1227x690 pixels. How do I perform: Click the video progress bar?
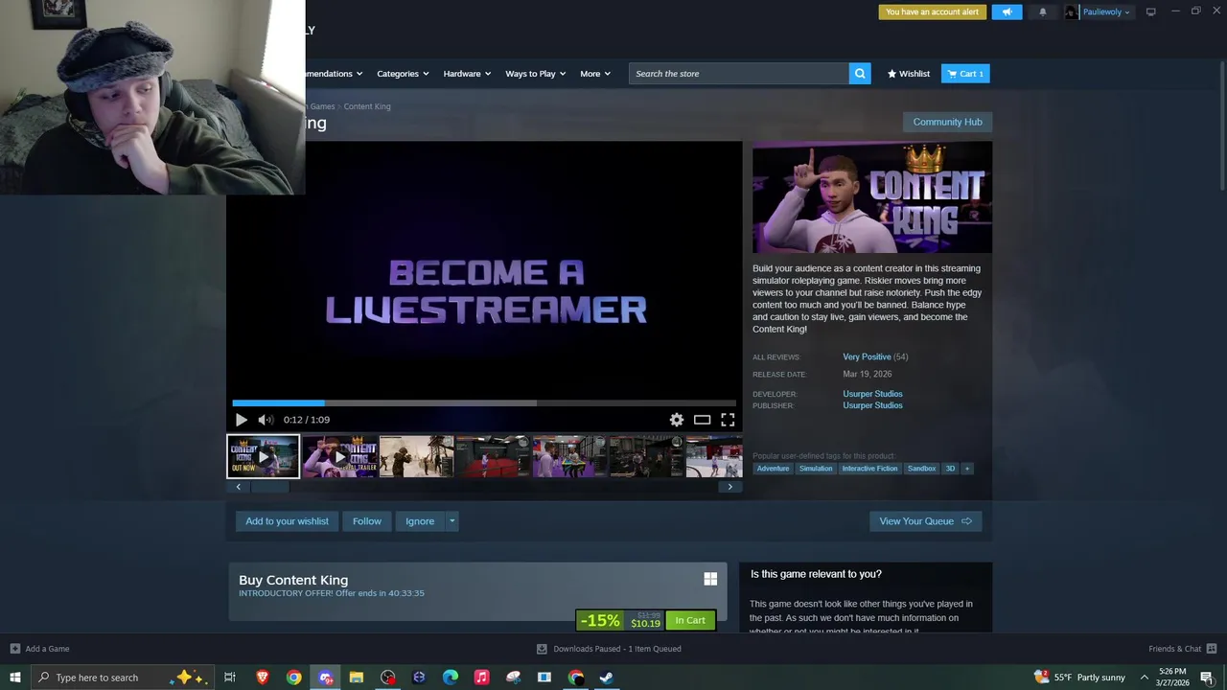pos(484,403)
